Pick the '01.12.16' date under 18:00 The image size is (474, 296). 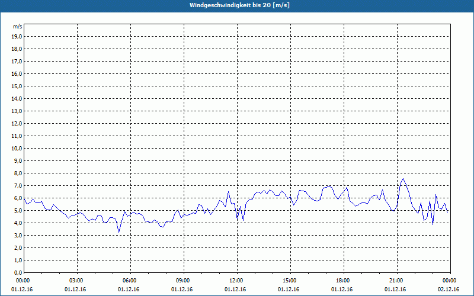(342, 289)
